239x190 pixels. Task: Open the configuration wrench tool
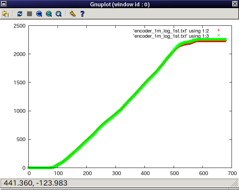click(x=72, y=14)
